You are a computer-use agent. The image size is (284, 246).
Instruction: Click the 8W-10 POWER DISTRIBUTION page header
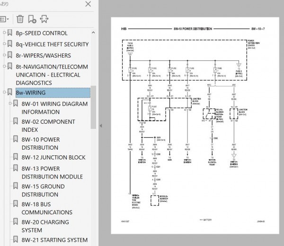pos(193,29)
